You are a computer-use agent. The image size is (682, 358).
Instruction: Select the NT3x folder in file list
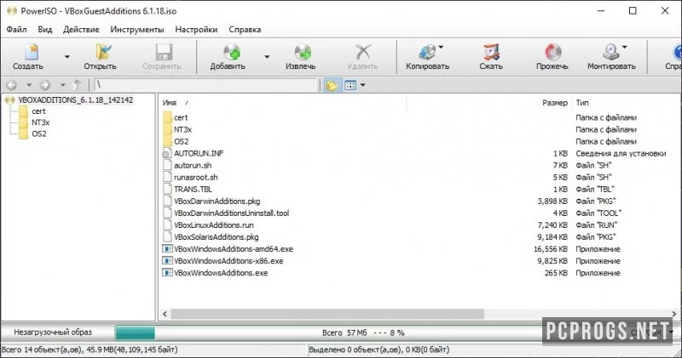pos(182,130)
